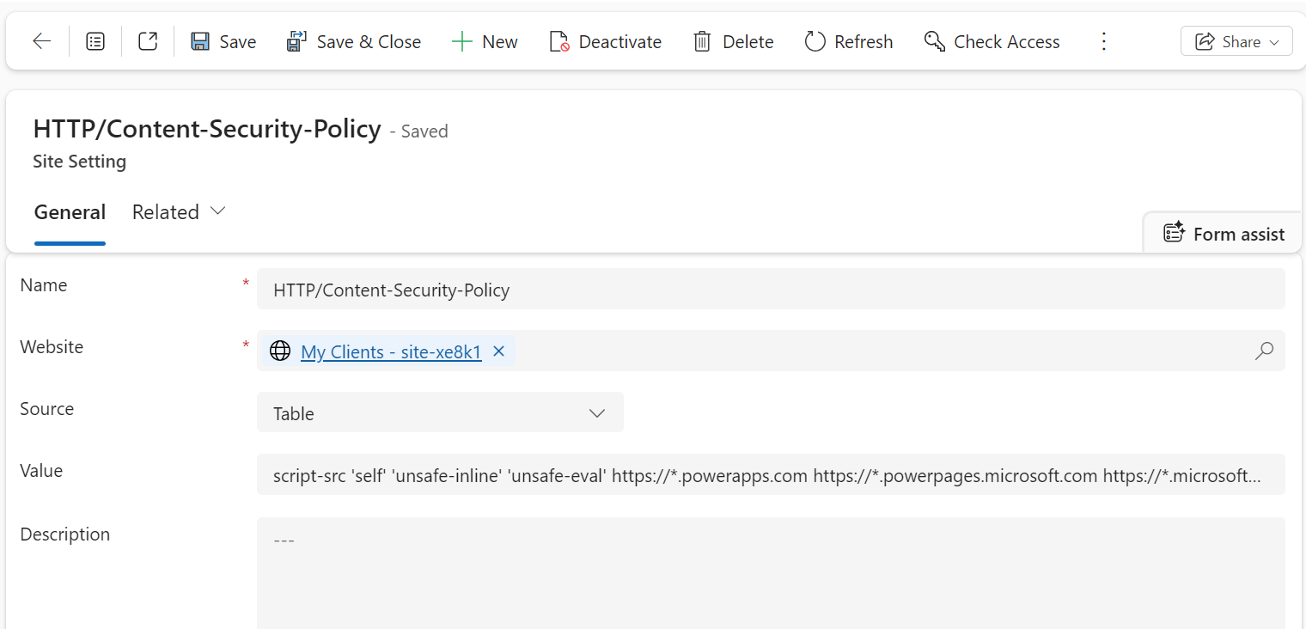Open the Share dropdown
This screenshot has width=1306, height=629.
(1236, 41)
